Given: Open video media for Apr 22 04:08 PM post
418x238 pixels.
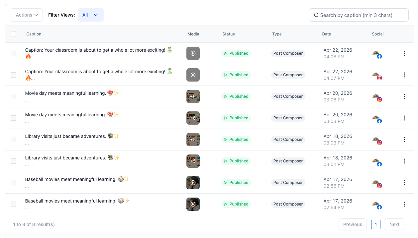Looking at the screenshot, I should (193, 53).
